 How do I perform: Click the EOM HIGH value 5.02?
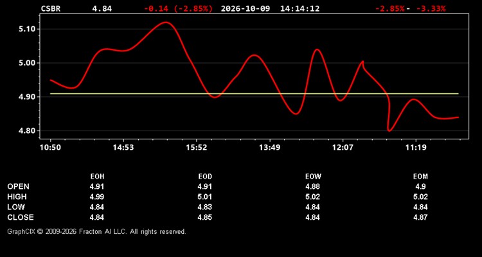pos(420,197)
